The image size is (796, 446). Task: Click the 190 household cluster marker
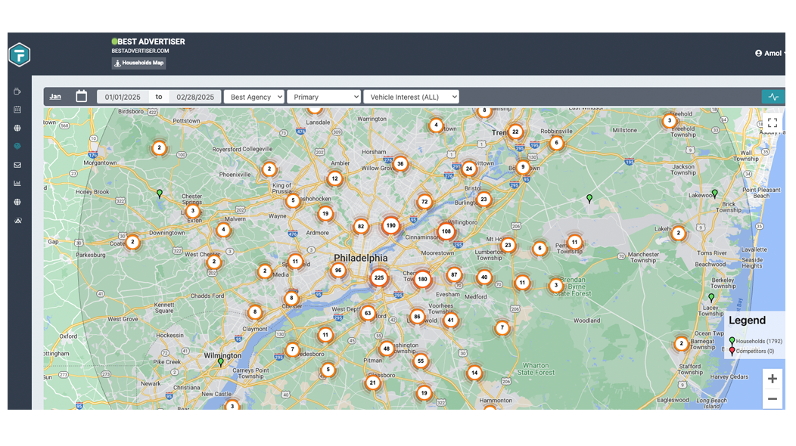click(391, 225)
